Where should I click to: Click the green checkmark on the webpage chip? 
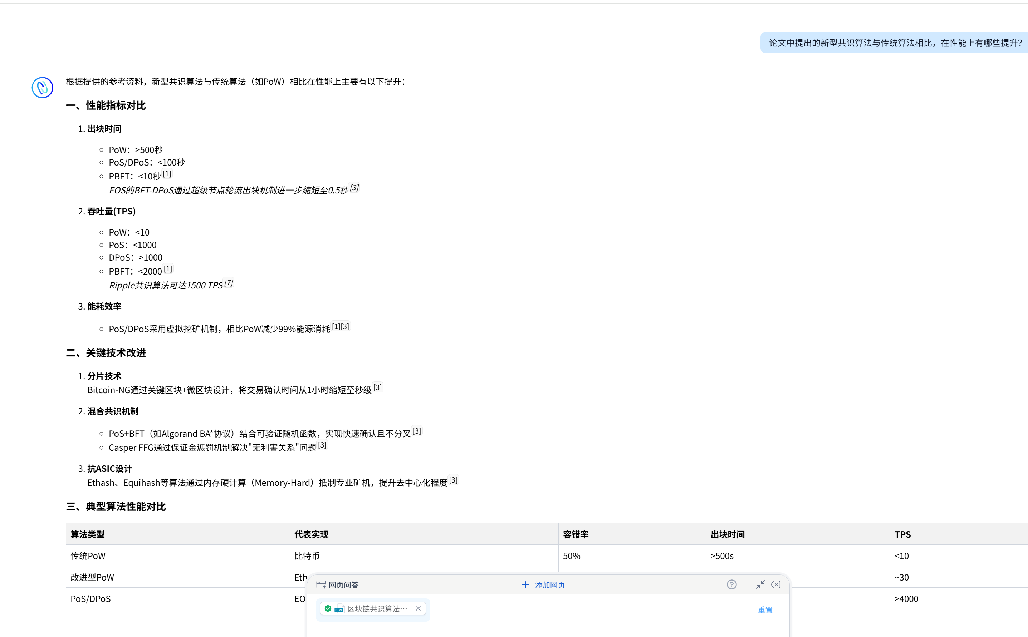[x=328, y=608]
